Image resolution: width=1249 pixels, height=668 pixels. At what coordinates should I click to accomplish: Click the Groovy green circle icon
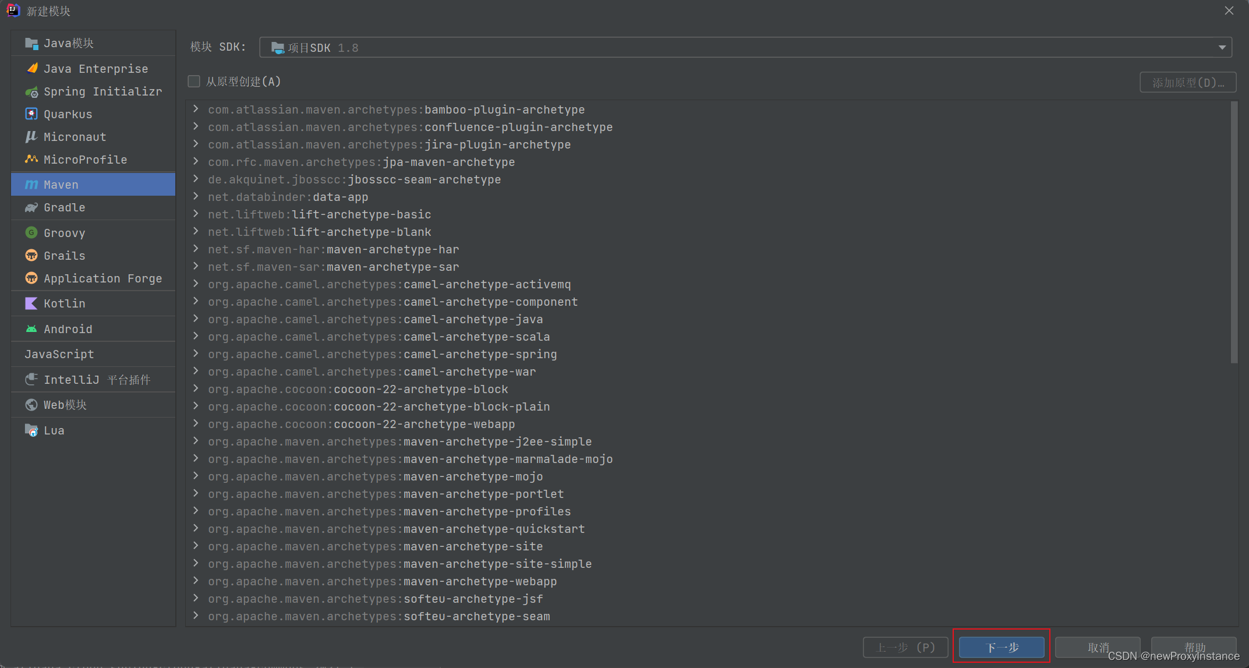[x=31, y=233]
